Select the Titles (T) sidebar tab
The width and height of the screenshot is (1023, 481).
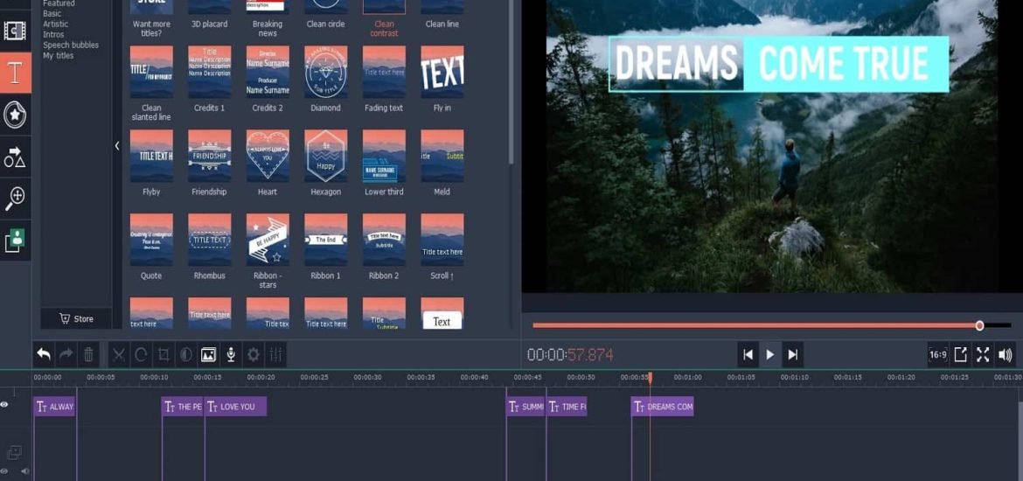15,73
